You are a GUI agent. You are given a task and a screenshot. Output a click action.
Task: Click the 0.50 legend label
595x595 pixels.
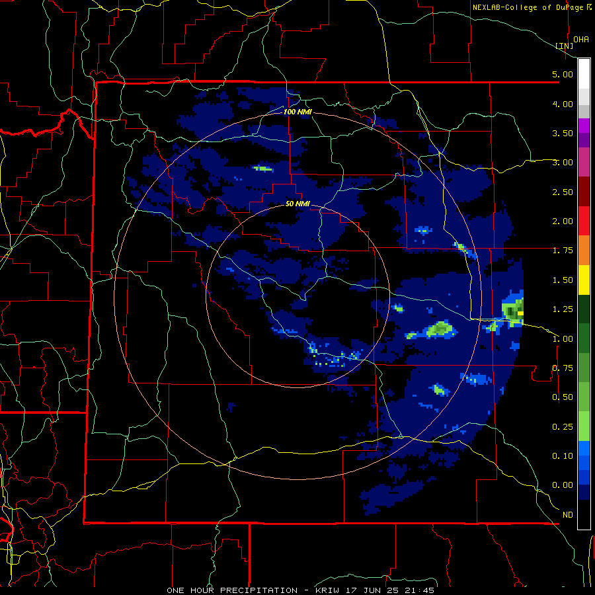(x=563, y=397)
